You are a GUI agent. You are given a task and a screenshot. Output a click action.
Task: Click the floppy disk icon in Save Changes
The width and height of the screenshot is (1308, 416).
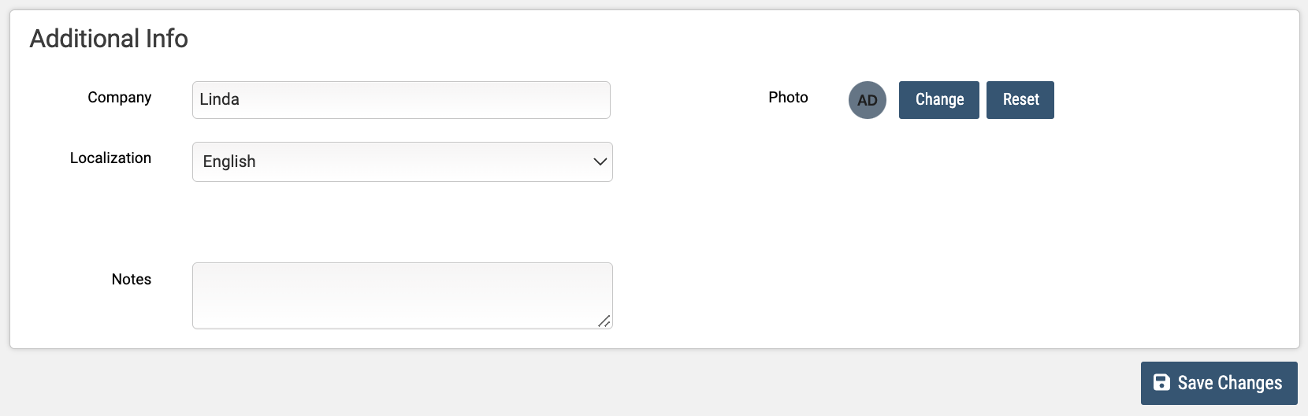pos(1161,383)
